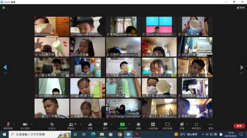Expand the video options arrow beside the camera
Screen dimensions: 247x138
click(32, 124)
